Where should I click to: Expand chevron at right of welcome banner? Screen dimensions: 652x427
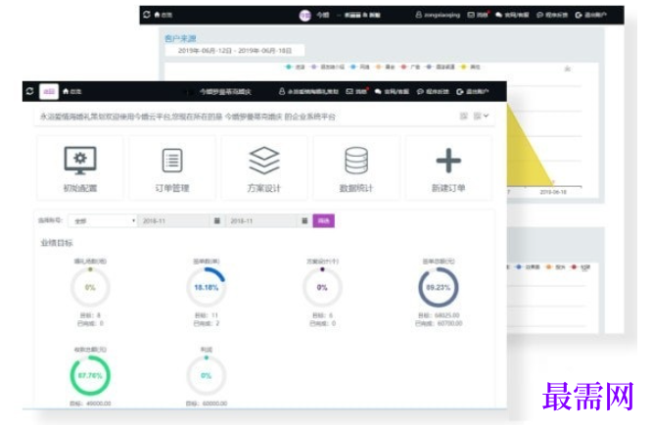487,116
